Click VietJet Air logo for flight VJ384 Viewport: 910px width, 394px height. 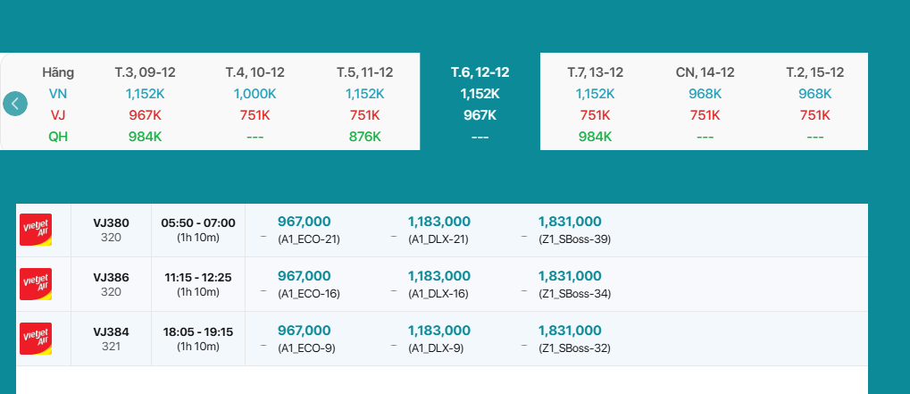coord(36,339)
